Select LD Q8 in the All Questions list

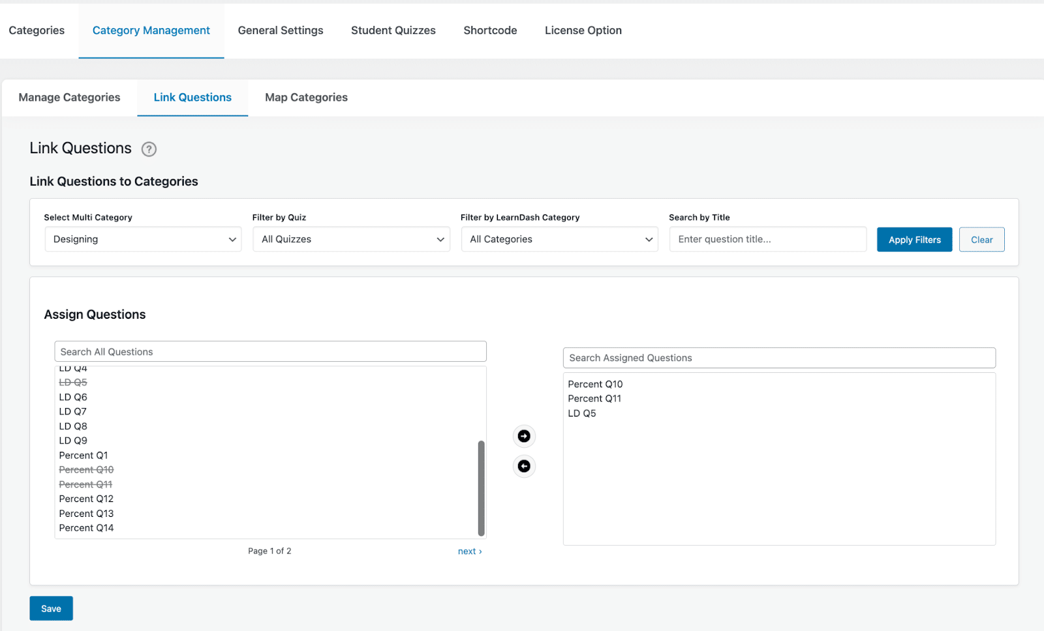coord(73,426)
